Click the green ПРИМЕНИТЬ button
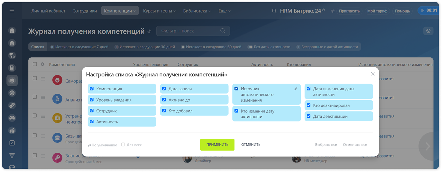This screenshot has height=172, width=442. (x=217, y=144)
